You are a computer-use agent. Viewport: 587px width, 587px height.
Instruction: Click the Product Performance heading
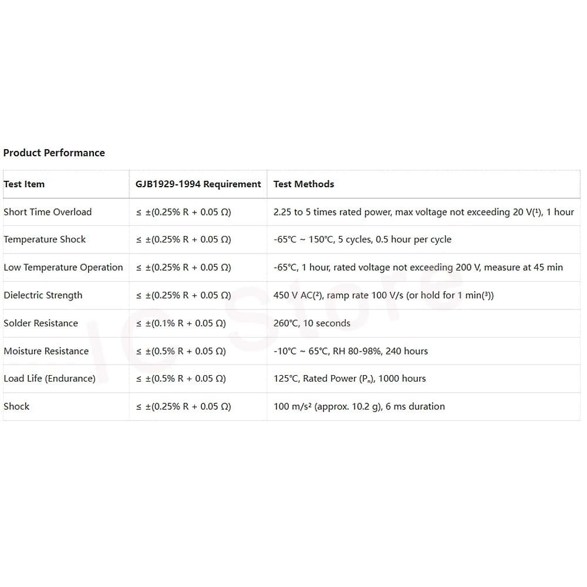(54, 153)
